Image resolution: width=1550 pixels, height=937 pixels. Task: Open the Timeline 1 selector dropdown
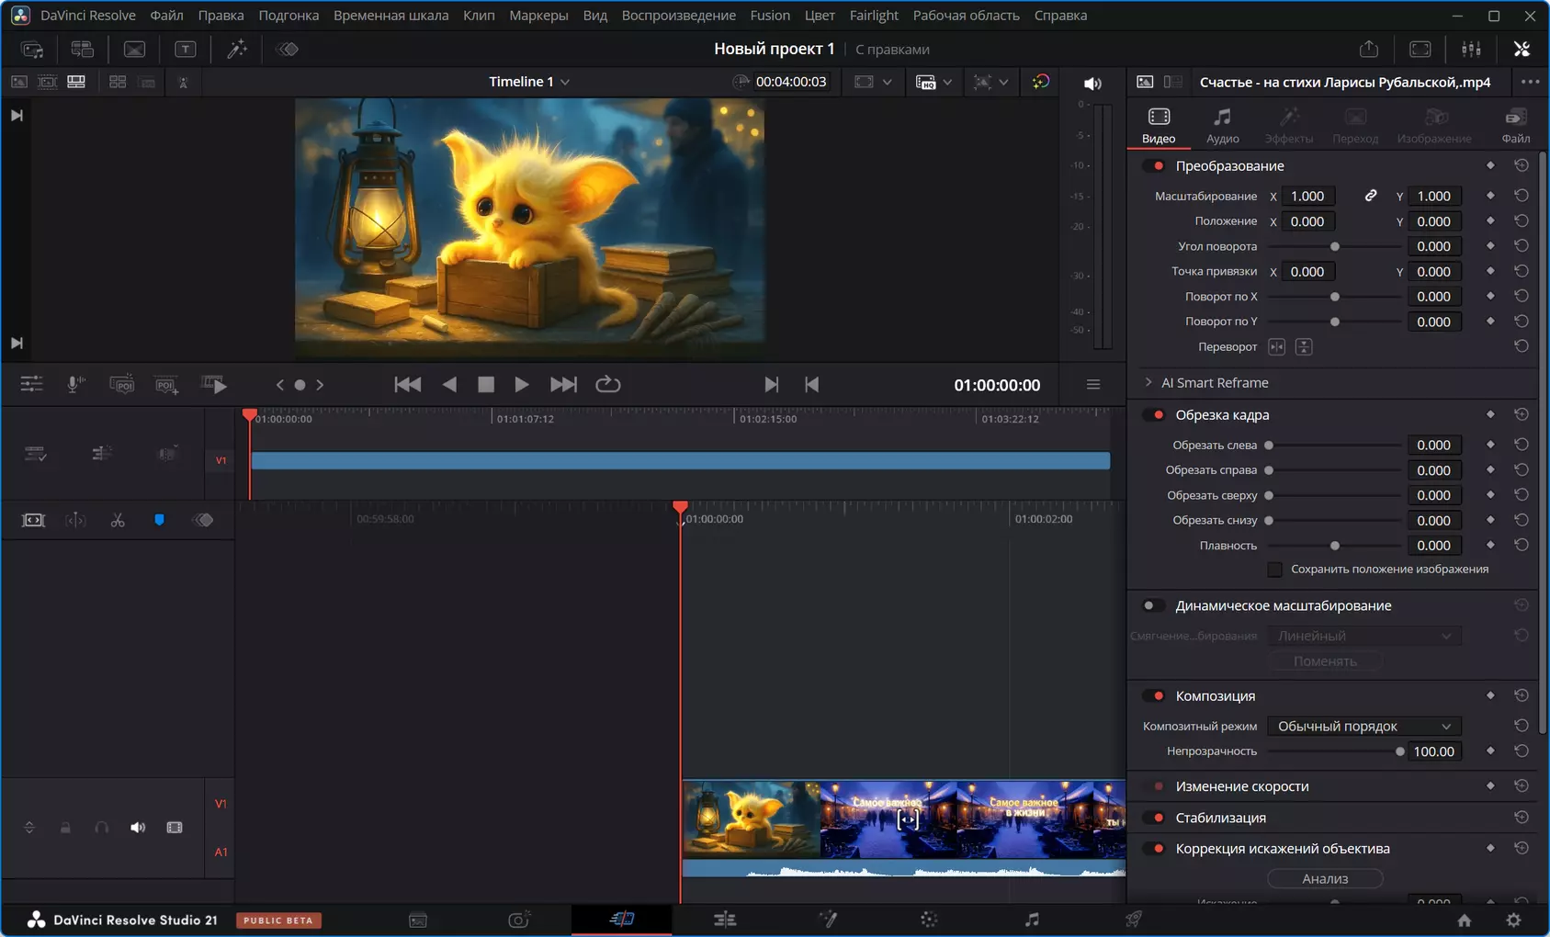[529, 82]
